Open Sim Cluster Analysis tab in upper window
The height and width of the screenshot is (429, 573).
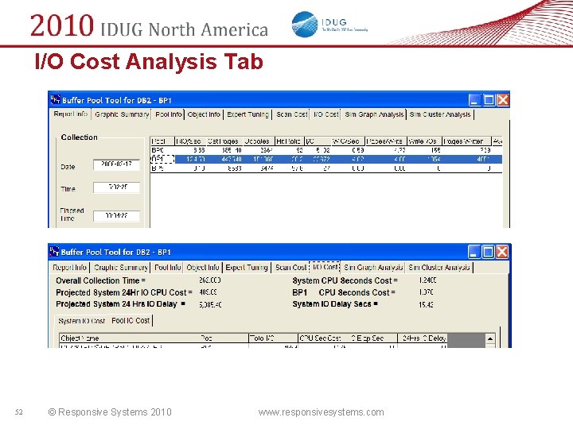pyautogui.click(x=440, y=114)
